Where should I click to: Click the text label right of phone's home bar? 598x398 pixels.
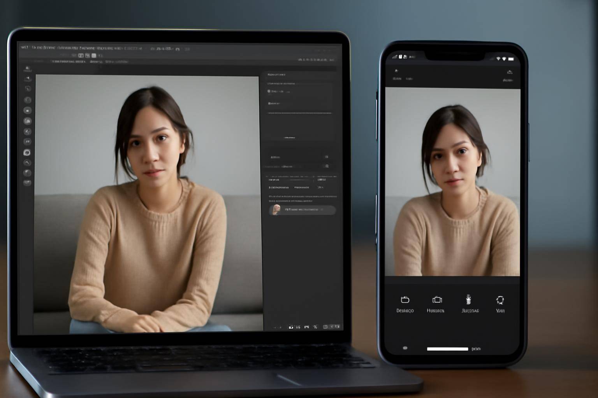click(x=476, y=349)
